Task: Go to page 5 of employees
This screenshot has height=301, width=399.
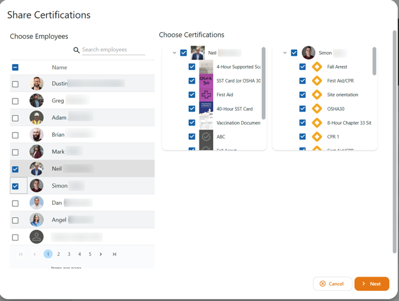Action: (90, 254)
